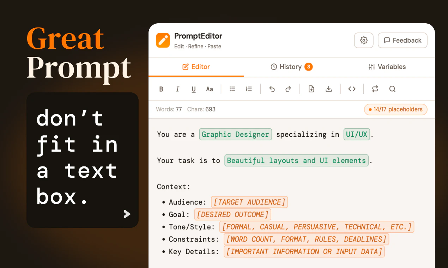Click the History count badge 3

pos(309,67)
